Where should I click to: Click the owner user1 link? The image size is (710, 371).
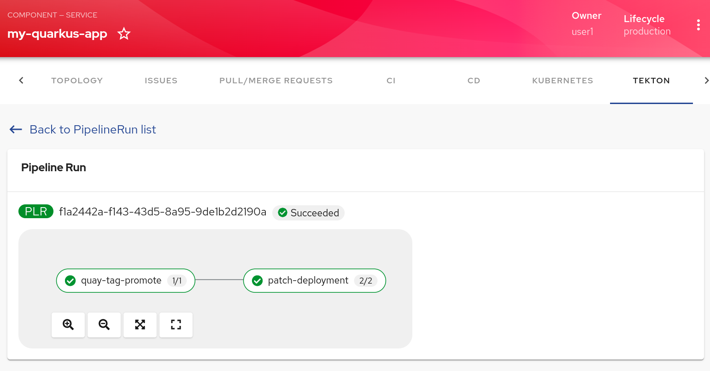pos(582,32)
